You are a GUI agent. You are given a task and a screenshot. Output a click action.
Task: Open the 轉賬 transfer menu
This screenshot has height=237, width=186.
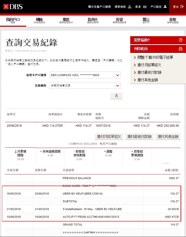click(x=39, y=20)
